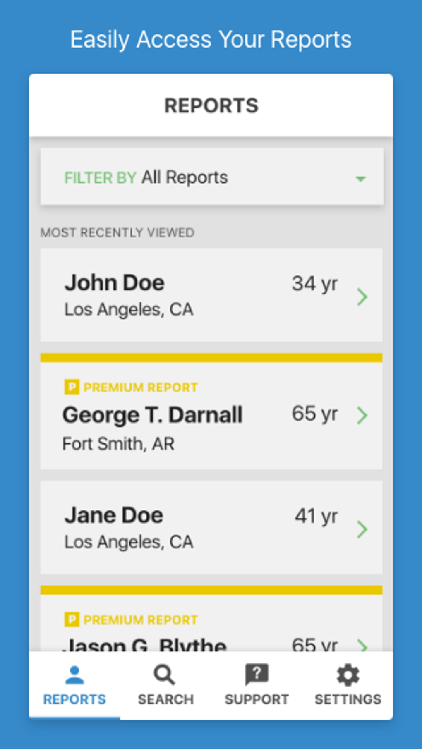
Task: Click Premium badge icon above Jason G. Blythe
Action: click(x=72, y=620)
